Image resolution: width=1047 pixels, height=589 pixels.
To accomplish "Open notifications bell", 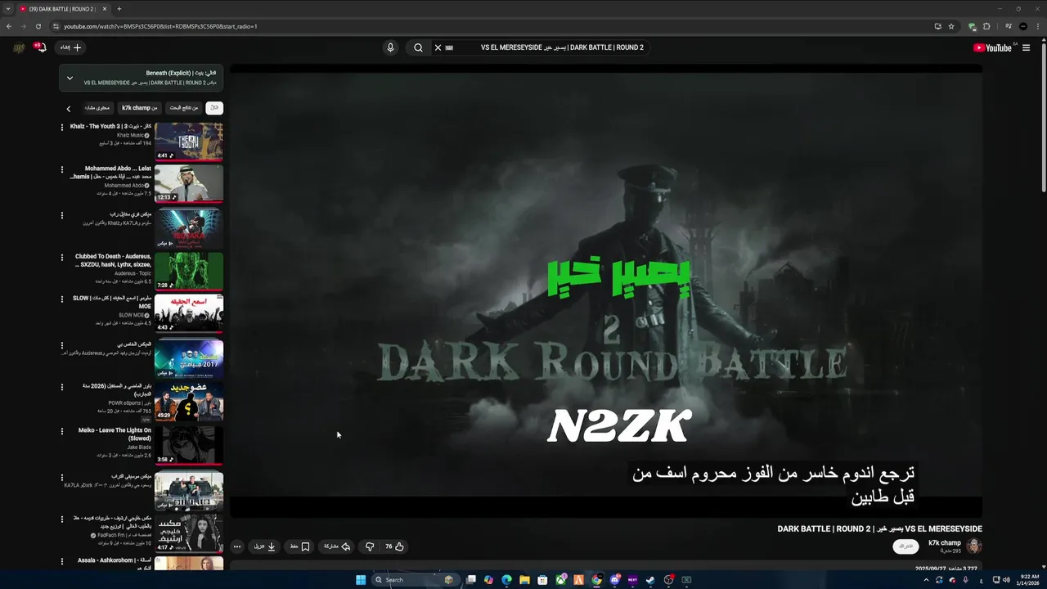I will 40,47.
